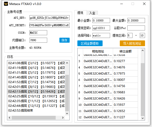152x127 pixels.
Task: Click the 最大金额 input box
Action: (136, 20)
